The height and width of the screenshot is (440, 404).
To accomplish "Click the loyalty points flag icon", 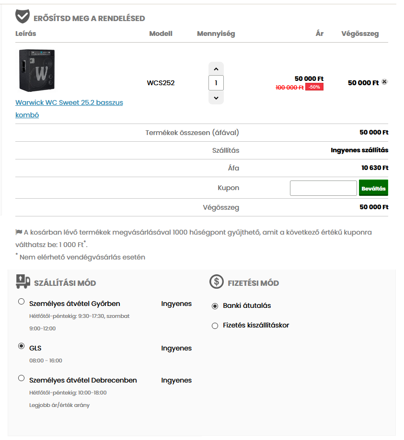I will (19, 232).
